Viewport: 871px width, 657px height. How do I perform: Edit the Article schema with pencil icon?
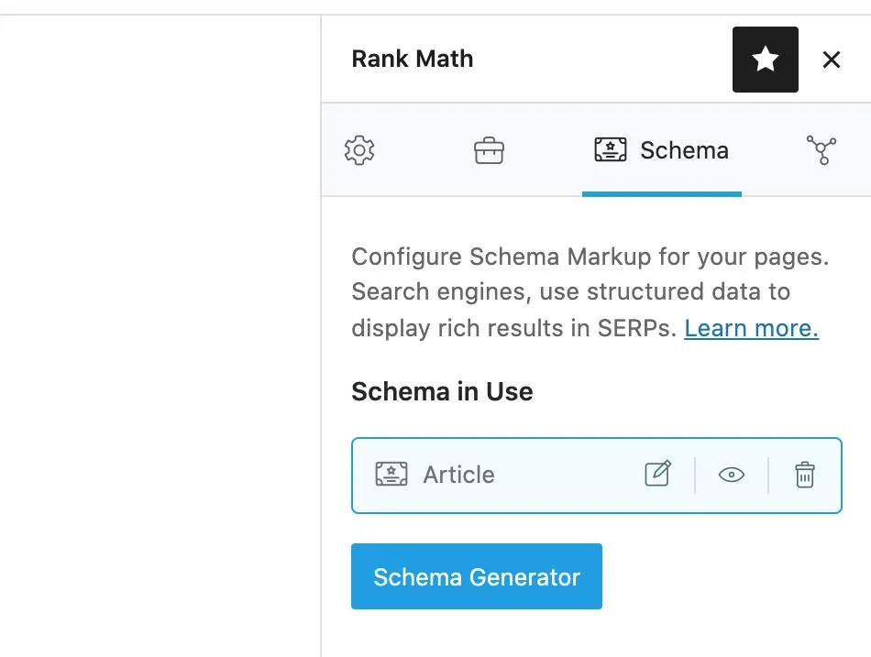point(657,475)
